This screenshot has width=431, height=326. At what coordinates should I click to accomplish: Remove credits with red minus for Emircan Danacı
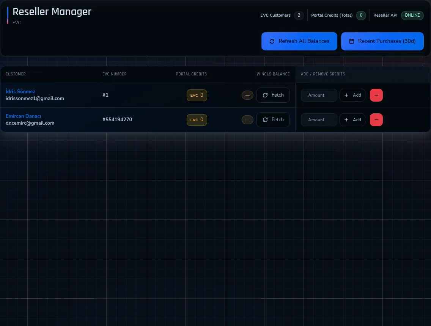tap(376, 120)
